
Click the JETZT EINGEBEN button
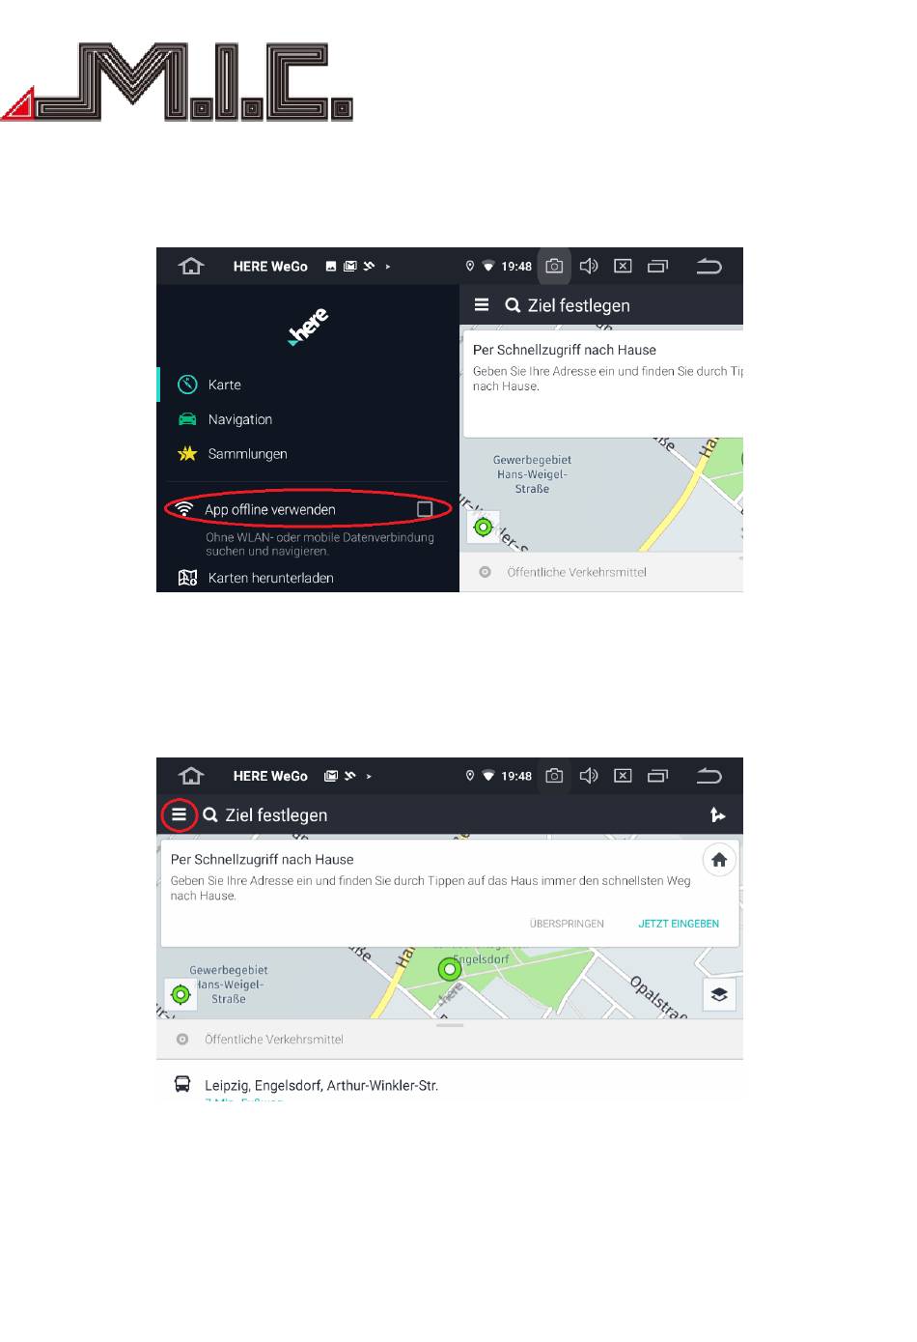[679, 924]
